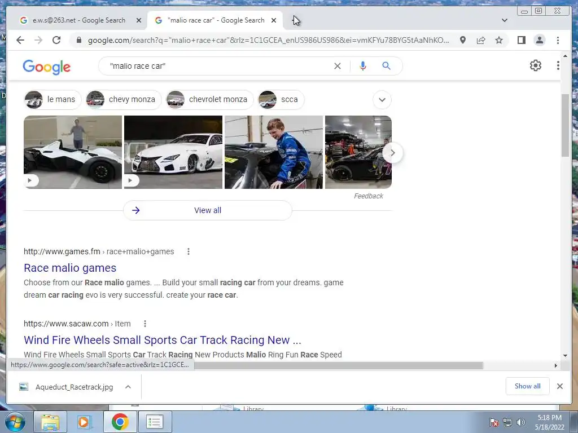Click the horizontal scrollbar thumb
This screenshot has height=433, width=578.
pyautogui.click(x=339, y=365)
